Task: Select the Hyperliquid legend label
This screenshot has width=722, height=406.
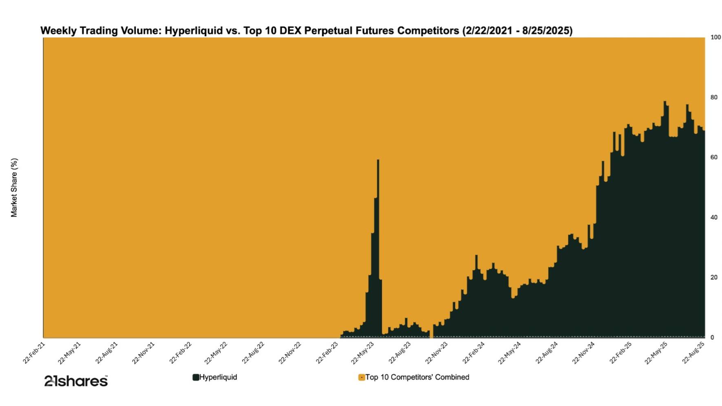Action: [x=218, y=377]
